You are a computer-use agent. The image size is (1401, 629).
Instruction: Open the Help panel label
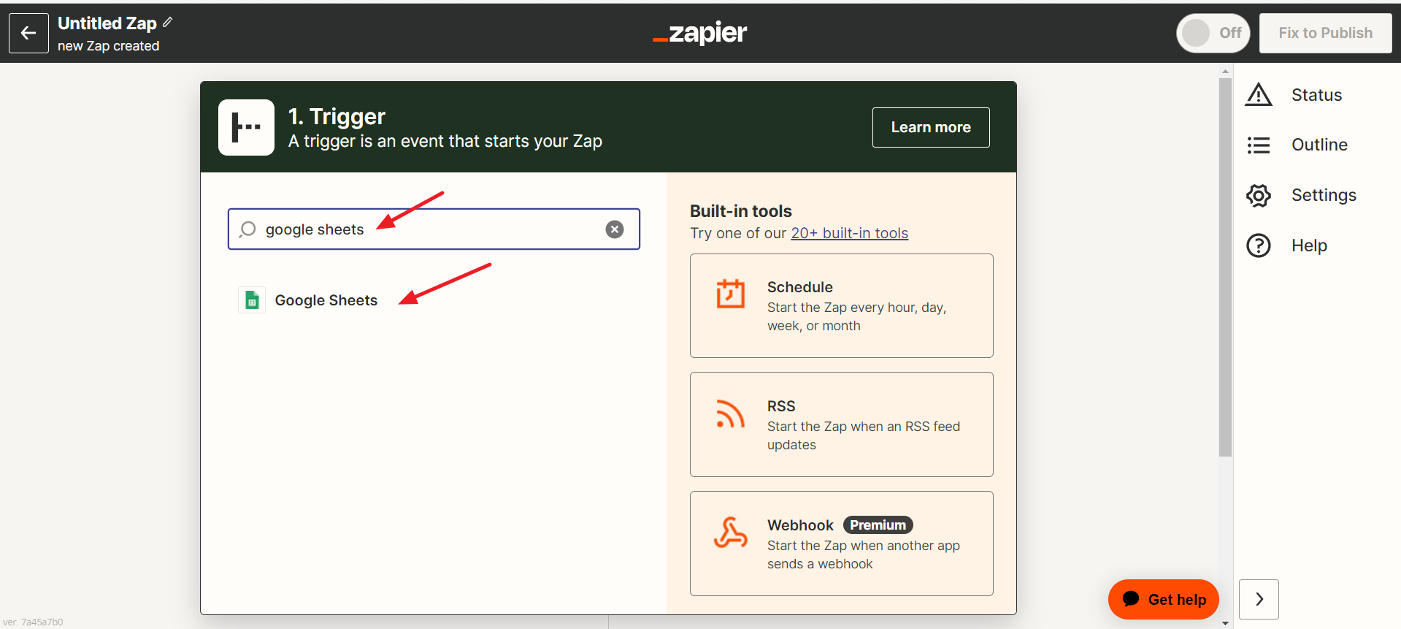pos(1309,245)
